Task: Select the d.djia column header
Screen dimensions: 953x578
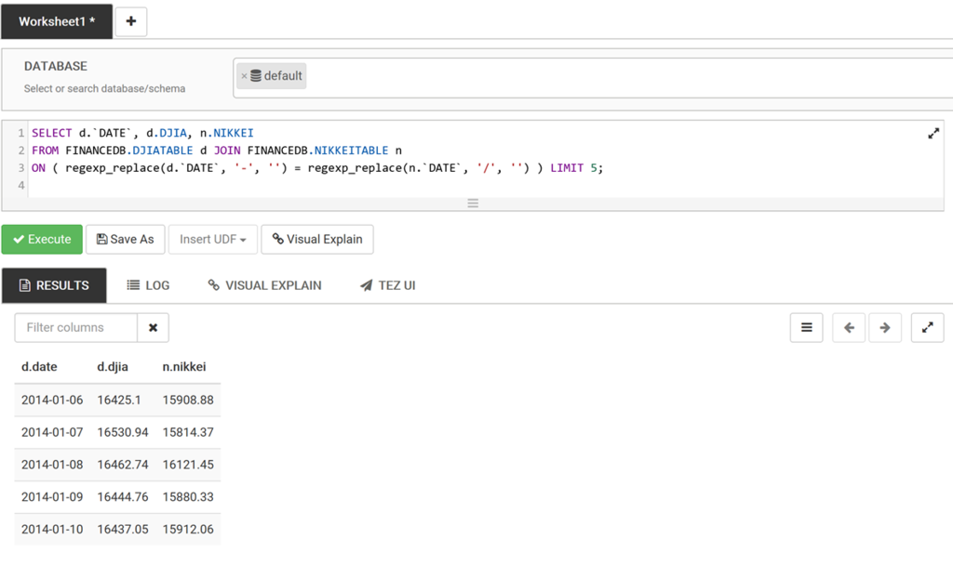Action: (113, 367)
